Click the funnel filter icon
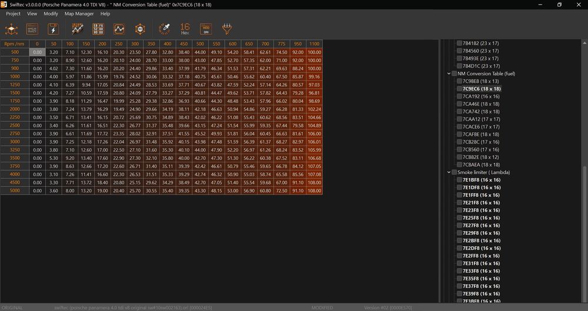588x311 pixels. [227, 29]
